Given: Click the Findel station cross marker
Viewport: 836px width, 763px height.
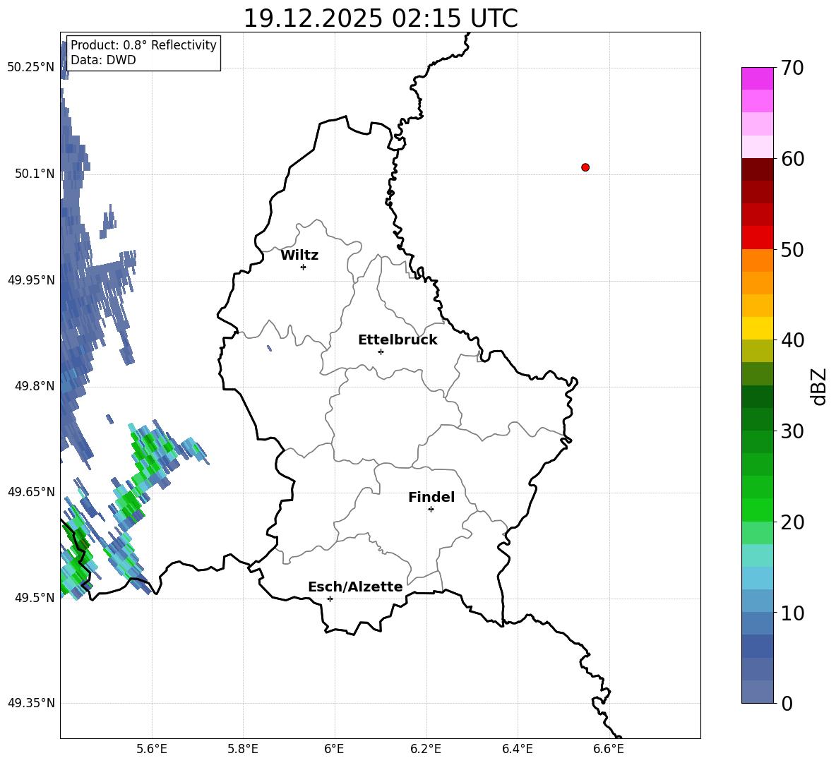Looking at the screenshot, I should click(431, 510).
